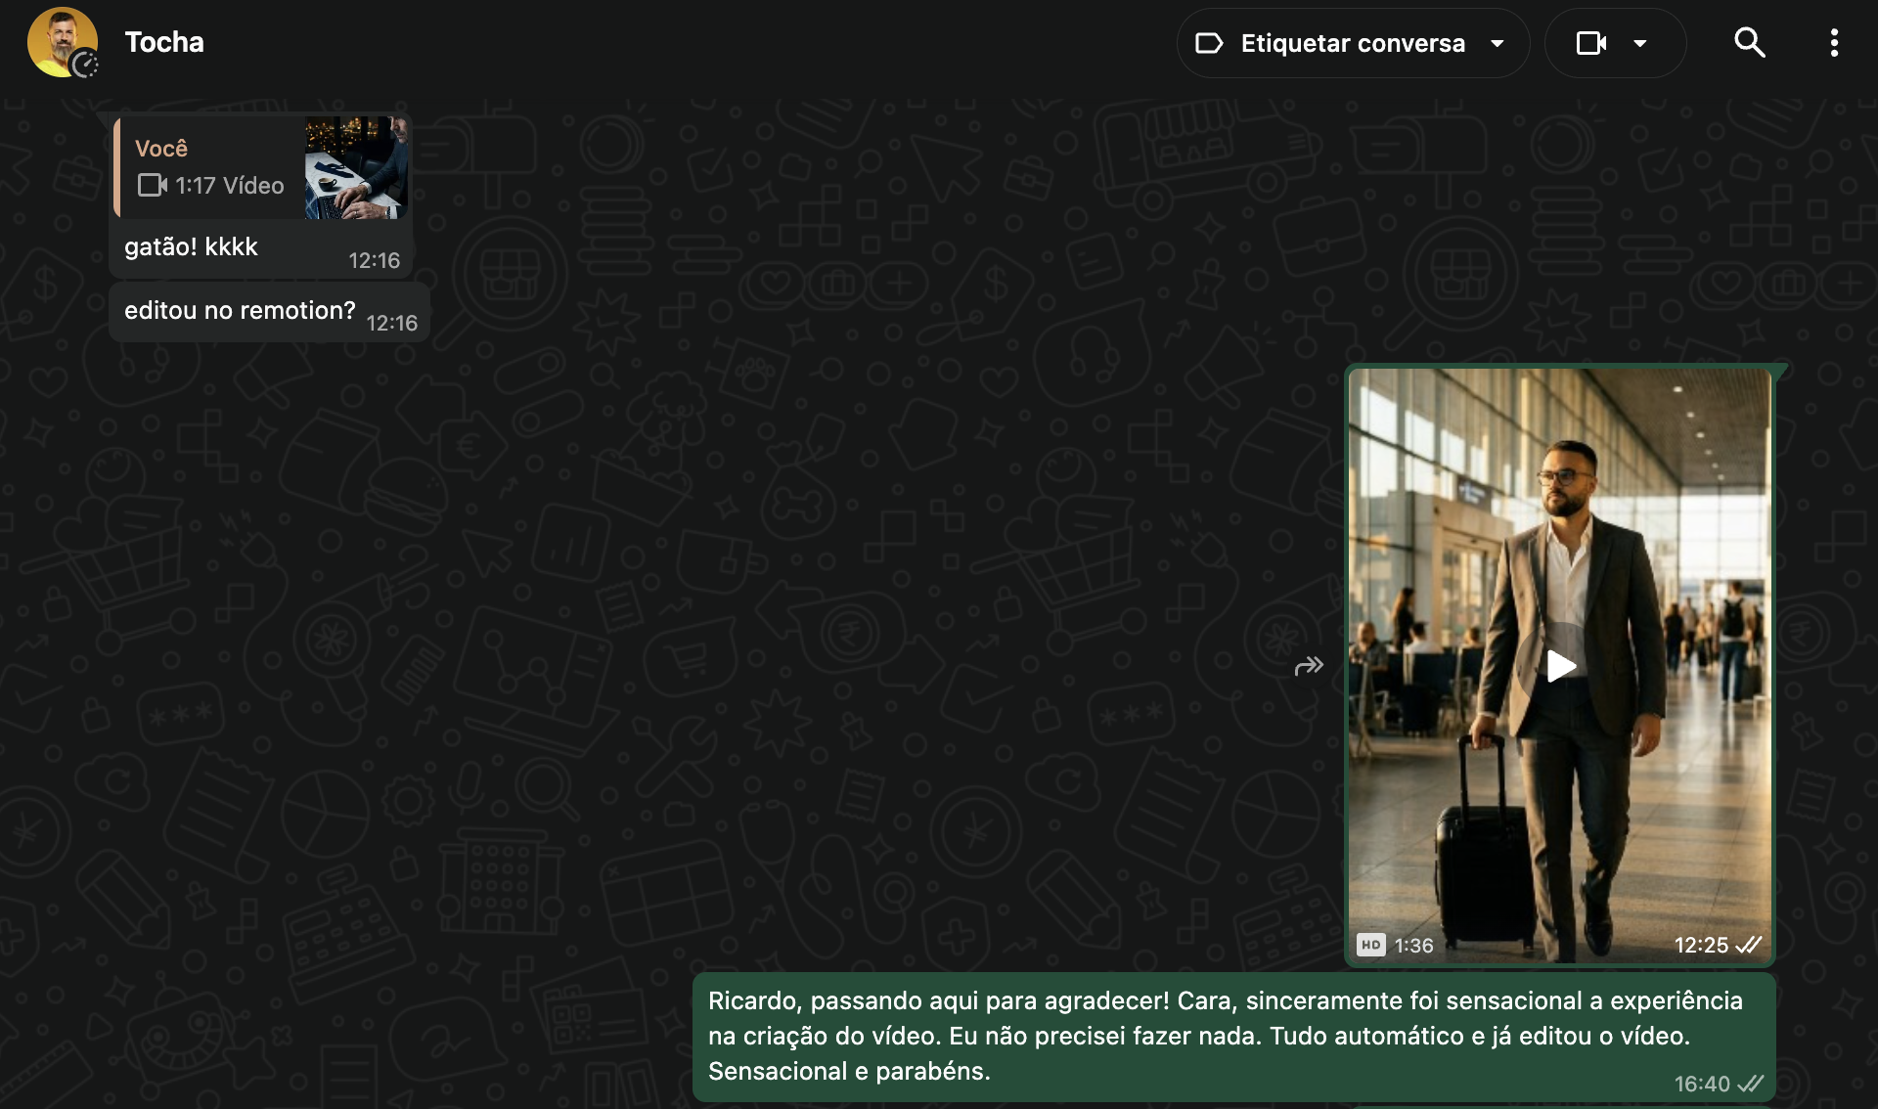Image resolution: width=1878 pixels, height=1109 pixels.
Task: Click the Etiquetar conversa button
Action: coord(1354,43)
